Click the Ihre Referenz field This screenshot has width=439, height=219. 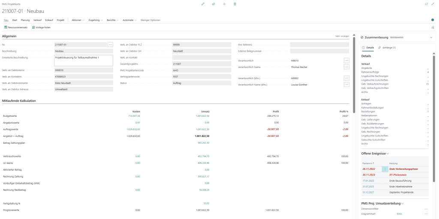pyautogui.click(x=319, y=44)
